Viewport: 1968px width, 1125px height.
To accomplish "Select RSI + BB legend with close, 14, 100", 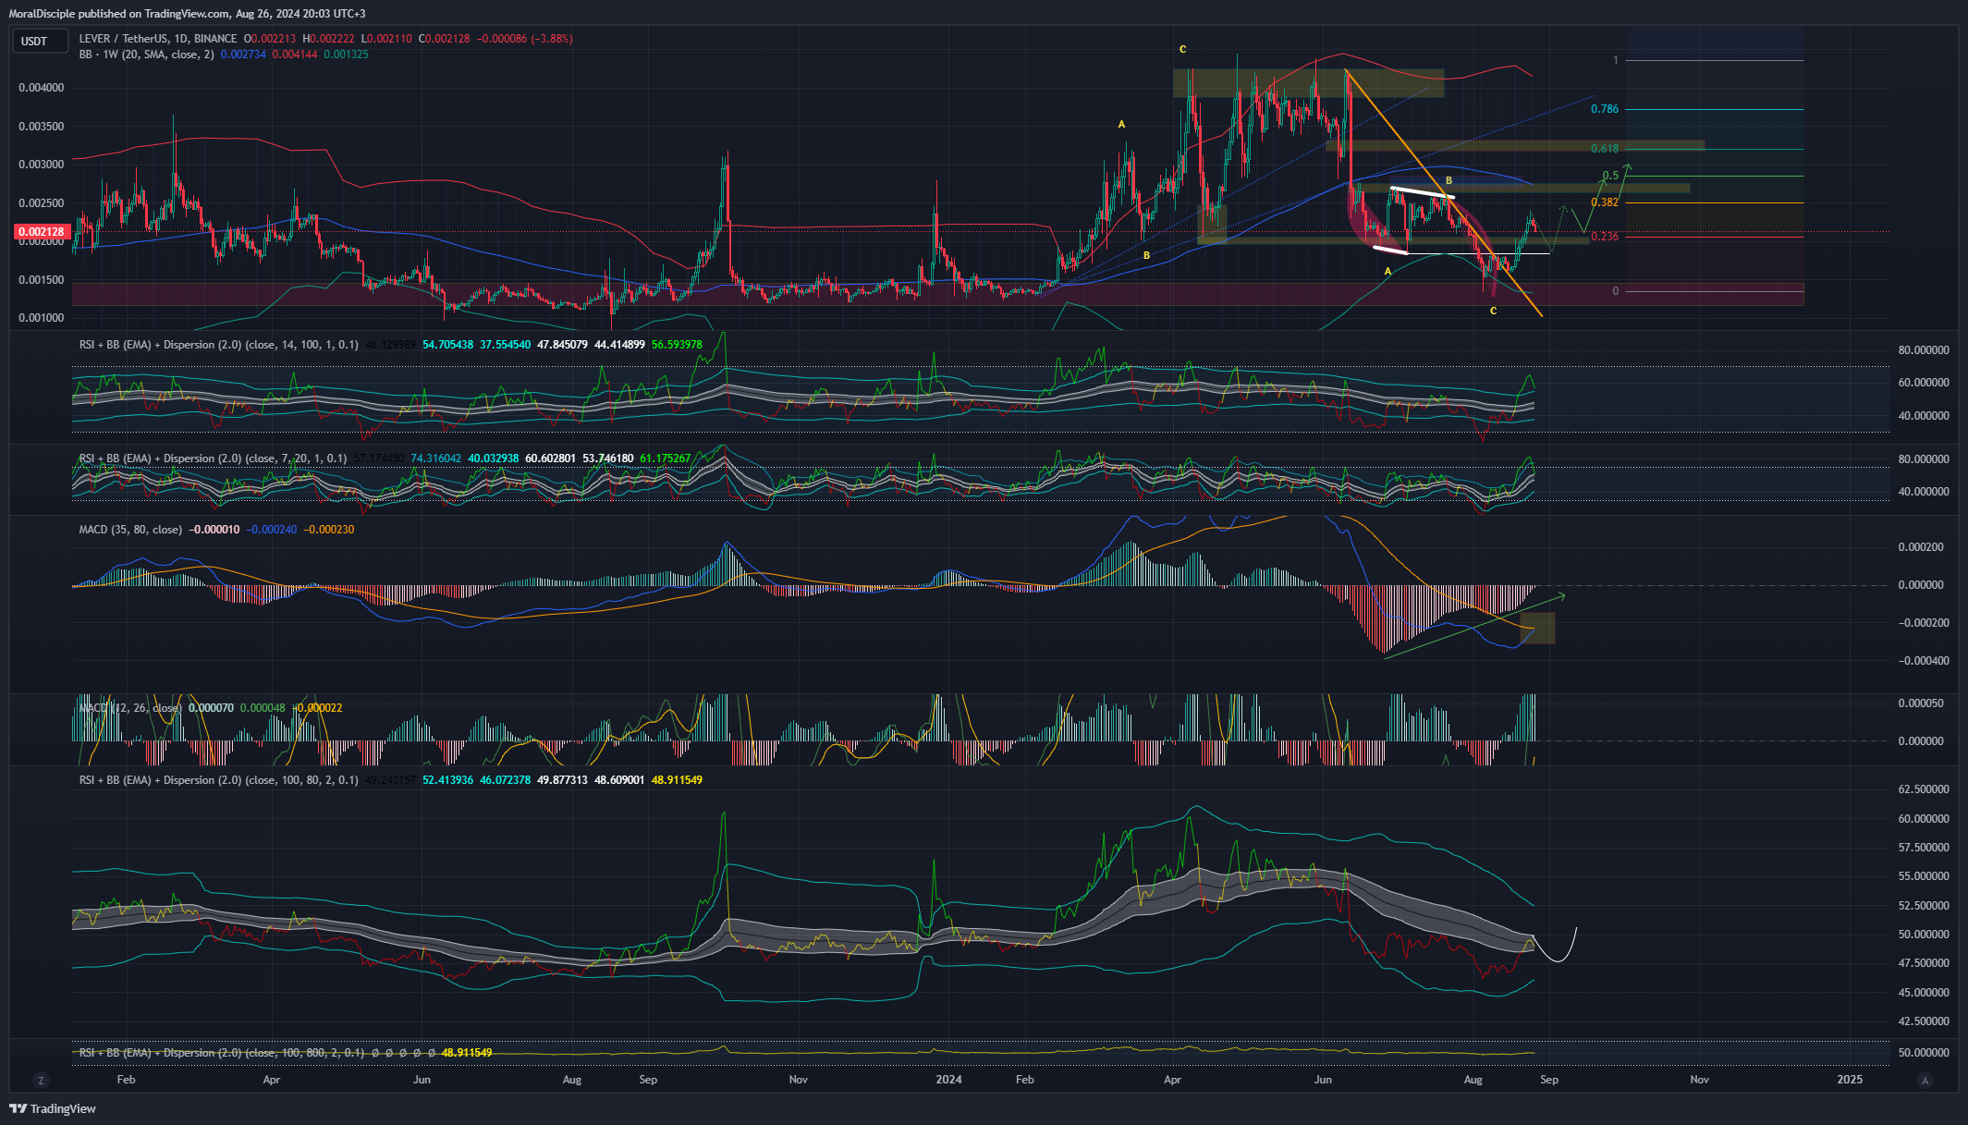I will pos(219,345).
